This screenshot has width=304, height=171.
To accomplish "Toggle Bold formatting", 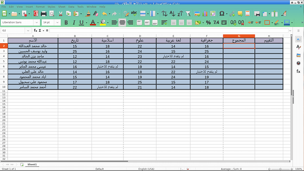I will coord(66,22).
